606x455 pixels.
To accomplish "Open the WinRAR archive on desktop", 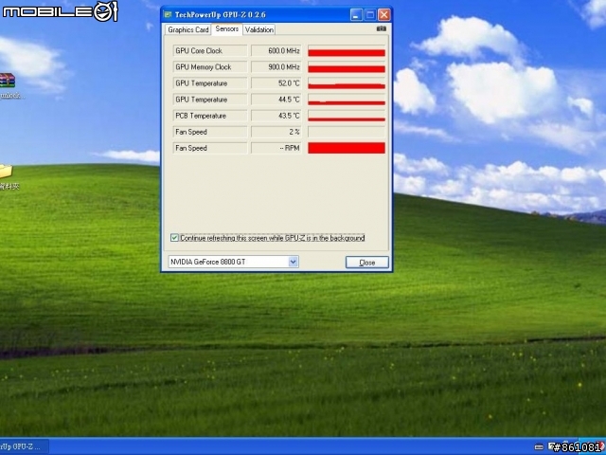I will pyautogui.click(x=8, y=81).
